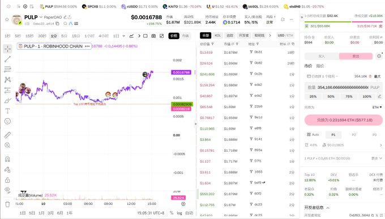
Task: Open the selected wallet dropdown
Action: 322,76
